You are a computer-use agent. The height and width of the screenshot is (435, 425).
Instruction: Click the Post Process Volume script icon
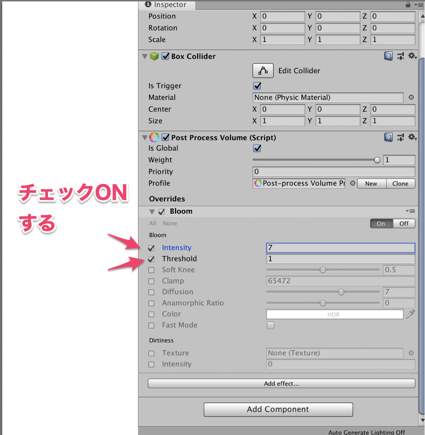tap(154, 137)
